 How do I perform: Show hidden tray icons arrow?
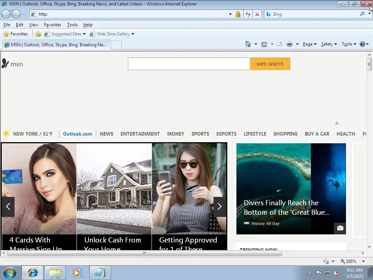click(x=310, y=273)
